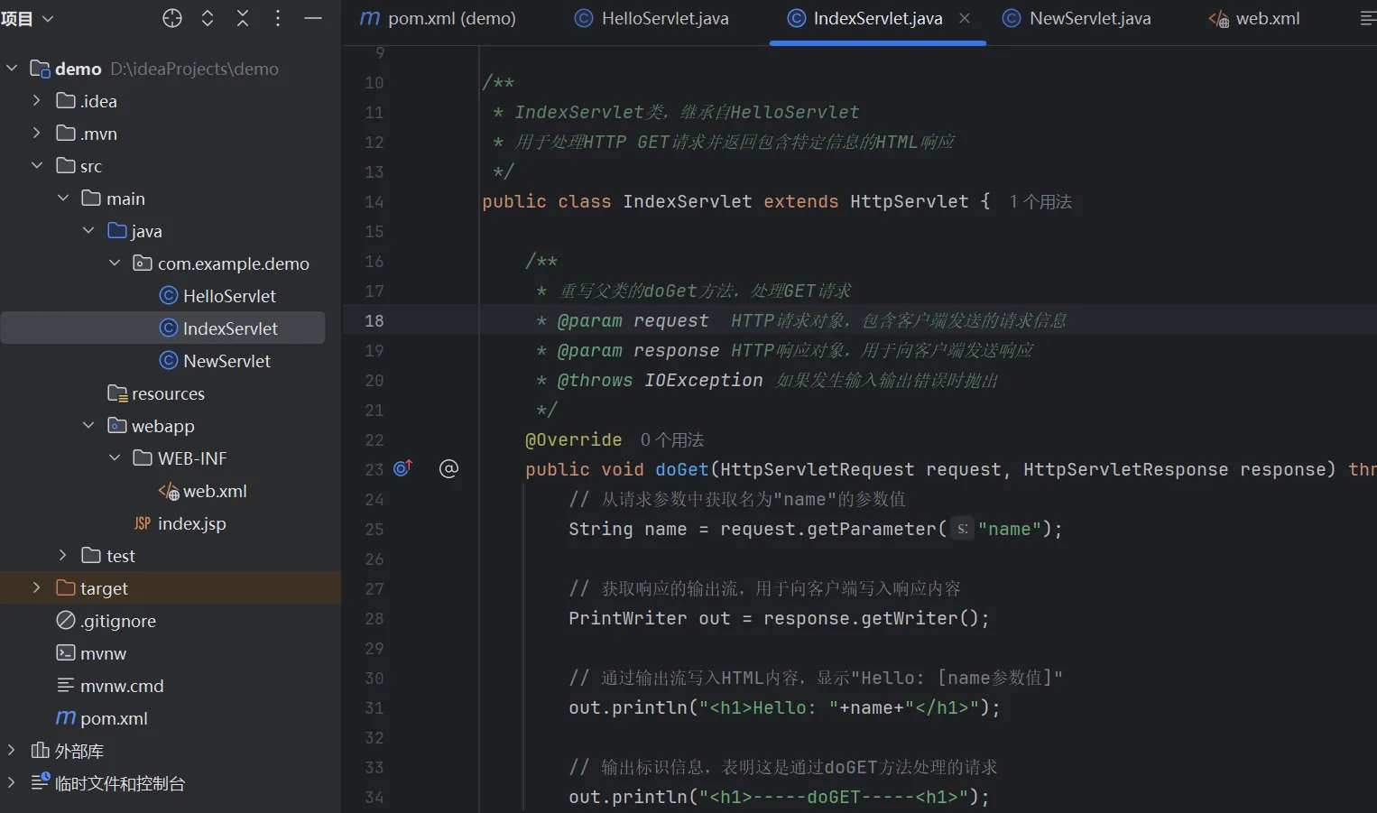Select the NewServlet class in tree
Image resolution: width=1377 pixels, height=813 pixels.
point(226,361)
